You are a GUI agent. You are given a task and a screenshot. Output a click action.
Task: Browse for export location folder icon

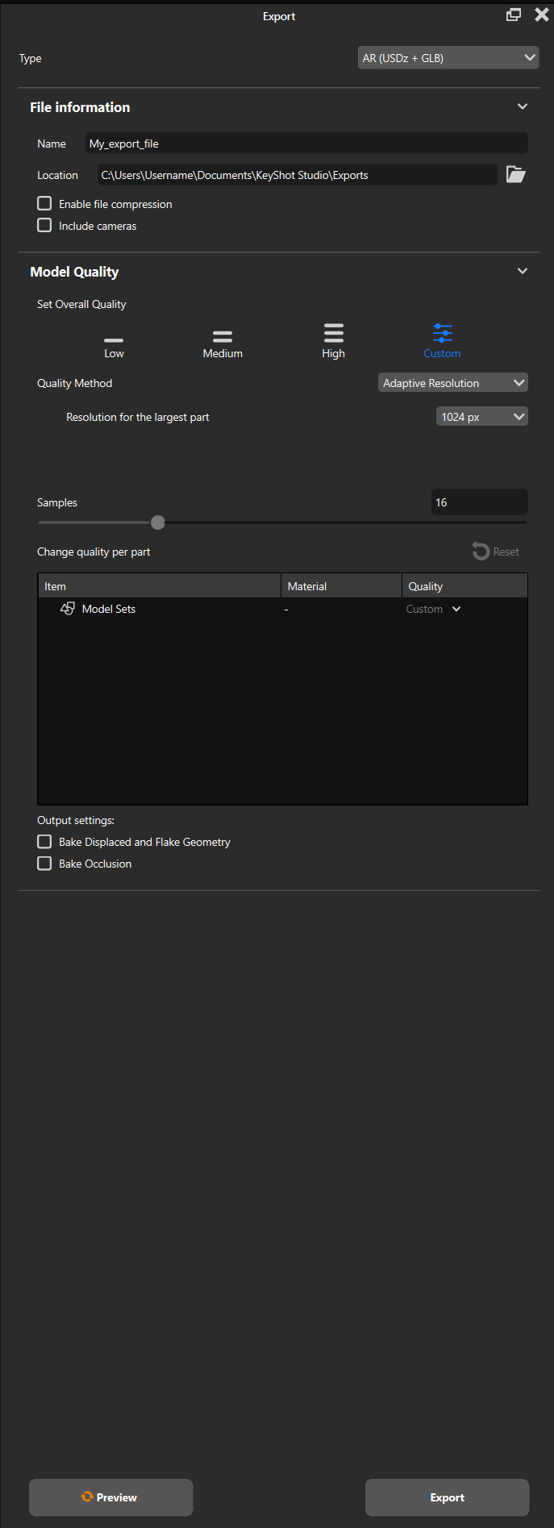515,174
